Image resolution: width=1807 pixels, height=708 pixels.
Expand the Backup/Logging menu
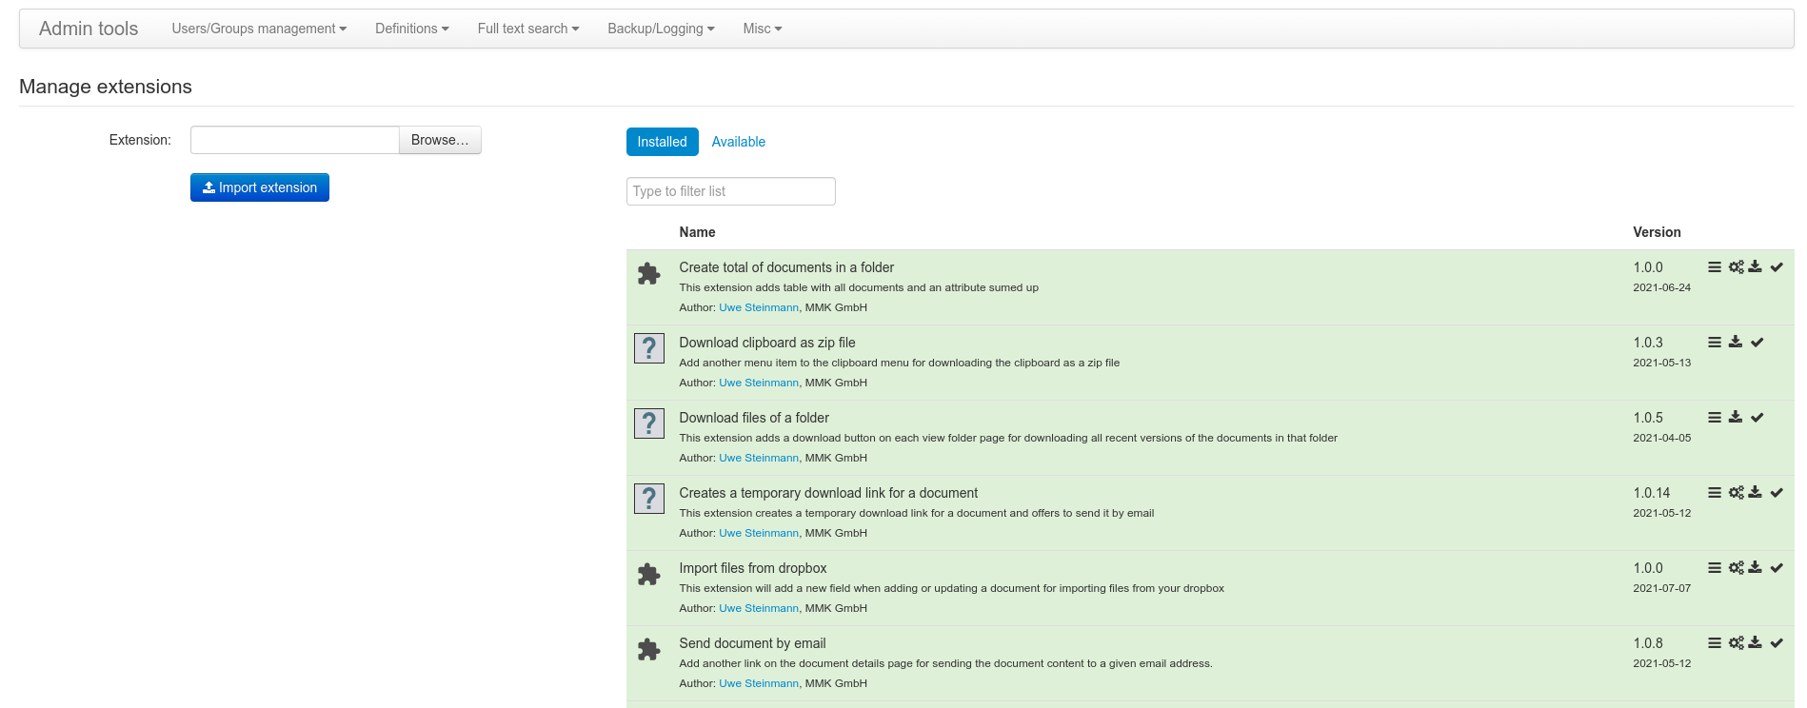[661, 29]
